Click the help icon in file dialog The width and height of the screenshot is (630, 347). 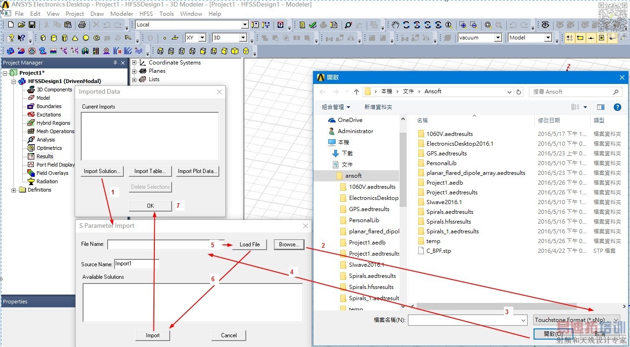tap(617, 107)
